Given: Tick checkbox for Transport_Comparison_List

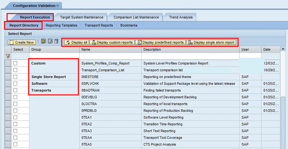Looking at the screenshot, I should pos(15,70).
